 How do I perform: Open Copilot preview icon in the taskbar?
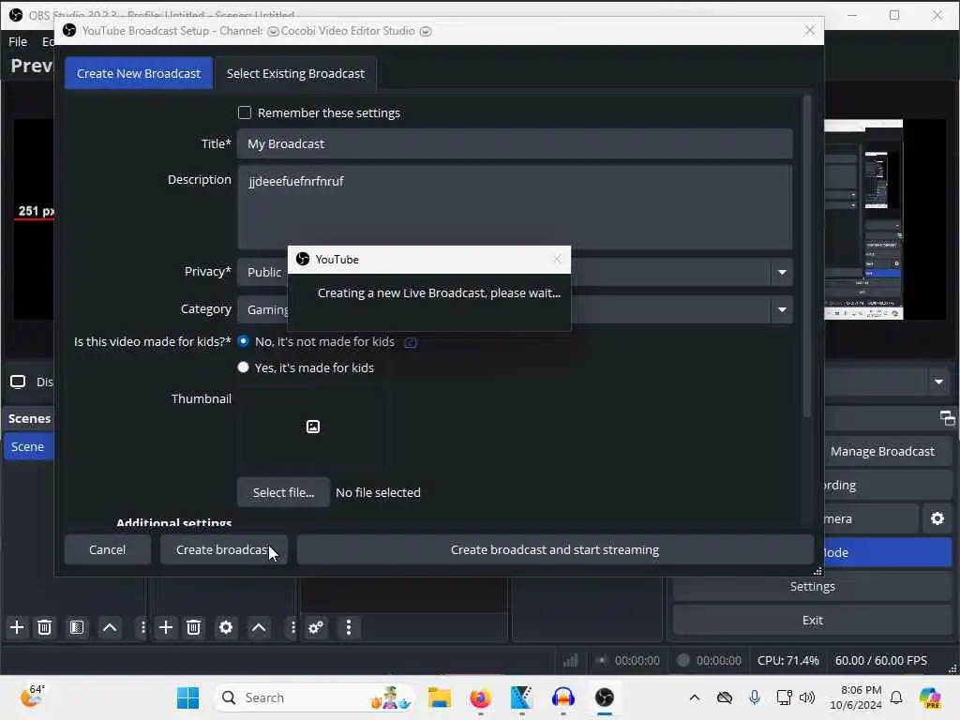930,697
